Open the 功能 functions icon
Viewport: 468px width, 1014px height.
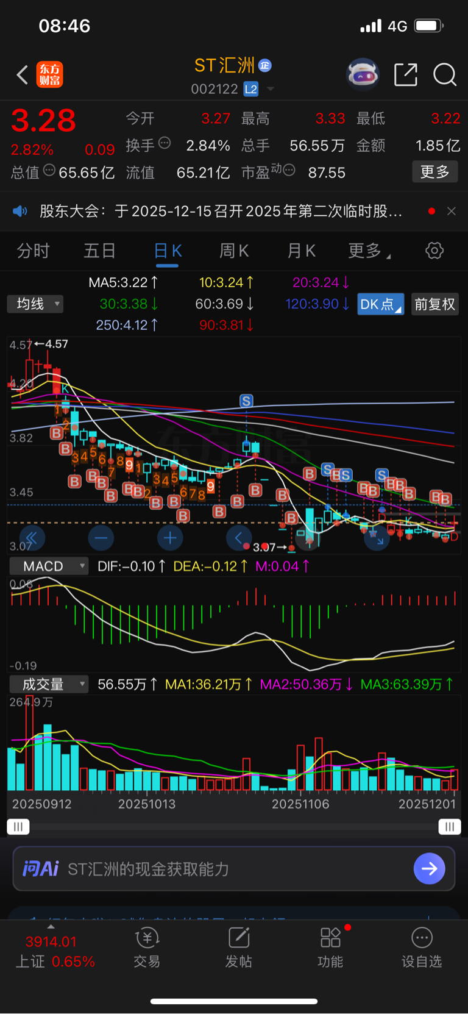pyautogui.click(x=330, y=948)
